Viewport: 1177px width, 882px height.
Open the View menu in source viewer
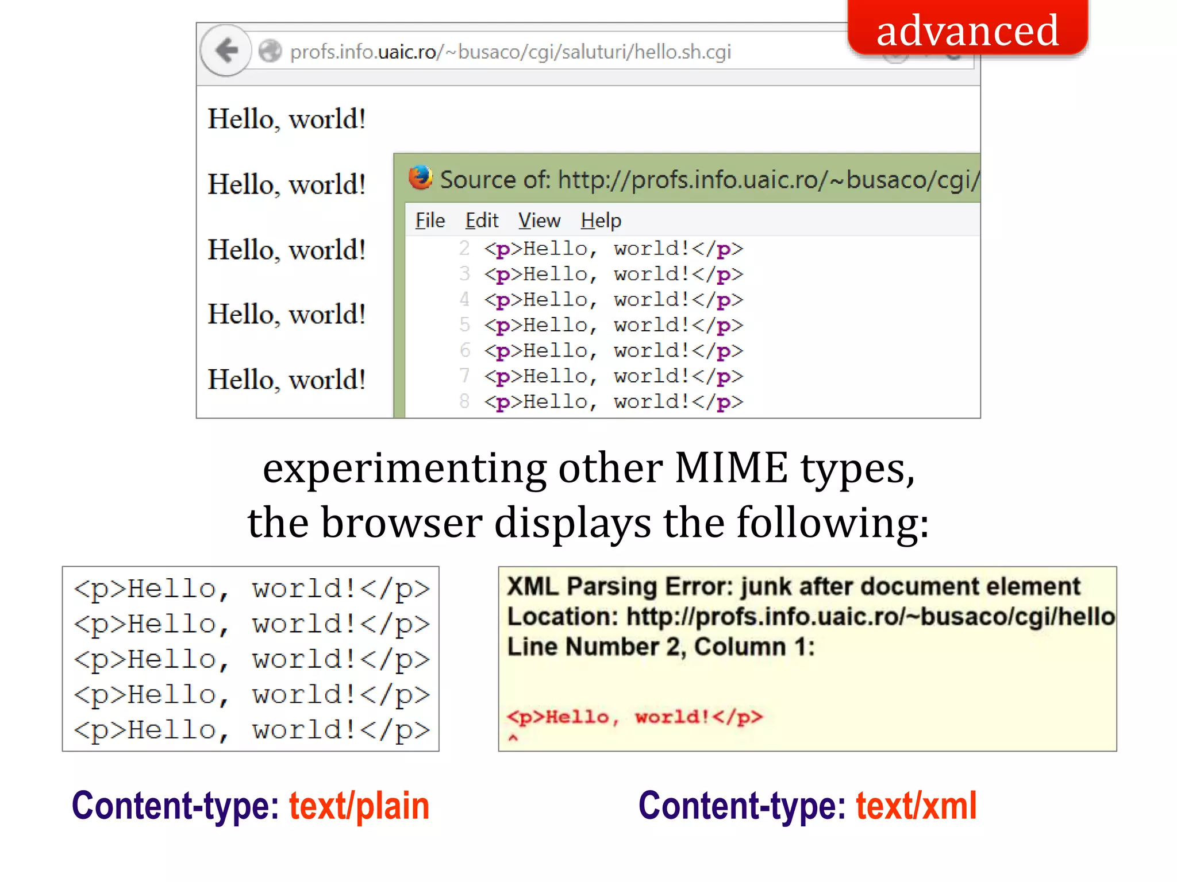coord(539,220)
